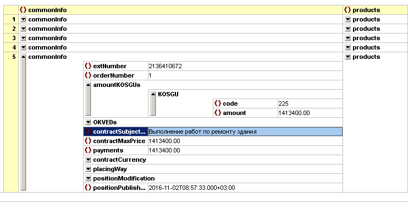Click the braces icon in commonInfo header
Image resolution: width=408 pixels, height=208 pixels.
(23, 10)
